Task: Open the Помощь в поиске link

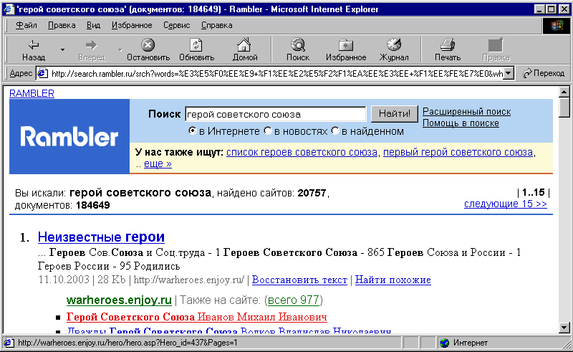Action: pos(461,123)
